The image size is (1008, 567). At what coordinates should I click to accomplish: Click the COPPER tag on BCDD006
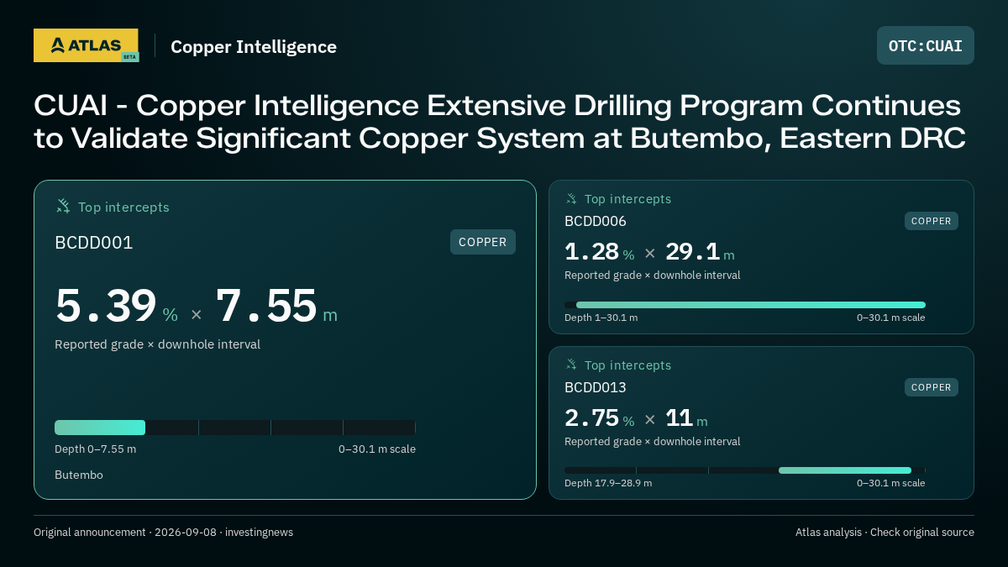932,221
